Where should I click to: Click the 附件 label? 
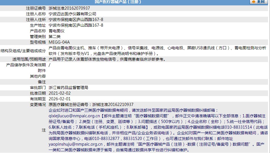click(x=42, y=71)
